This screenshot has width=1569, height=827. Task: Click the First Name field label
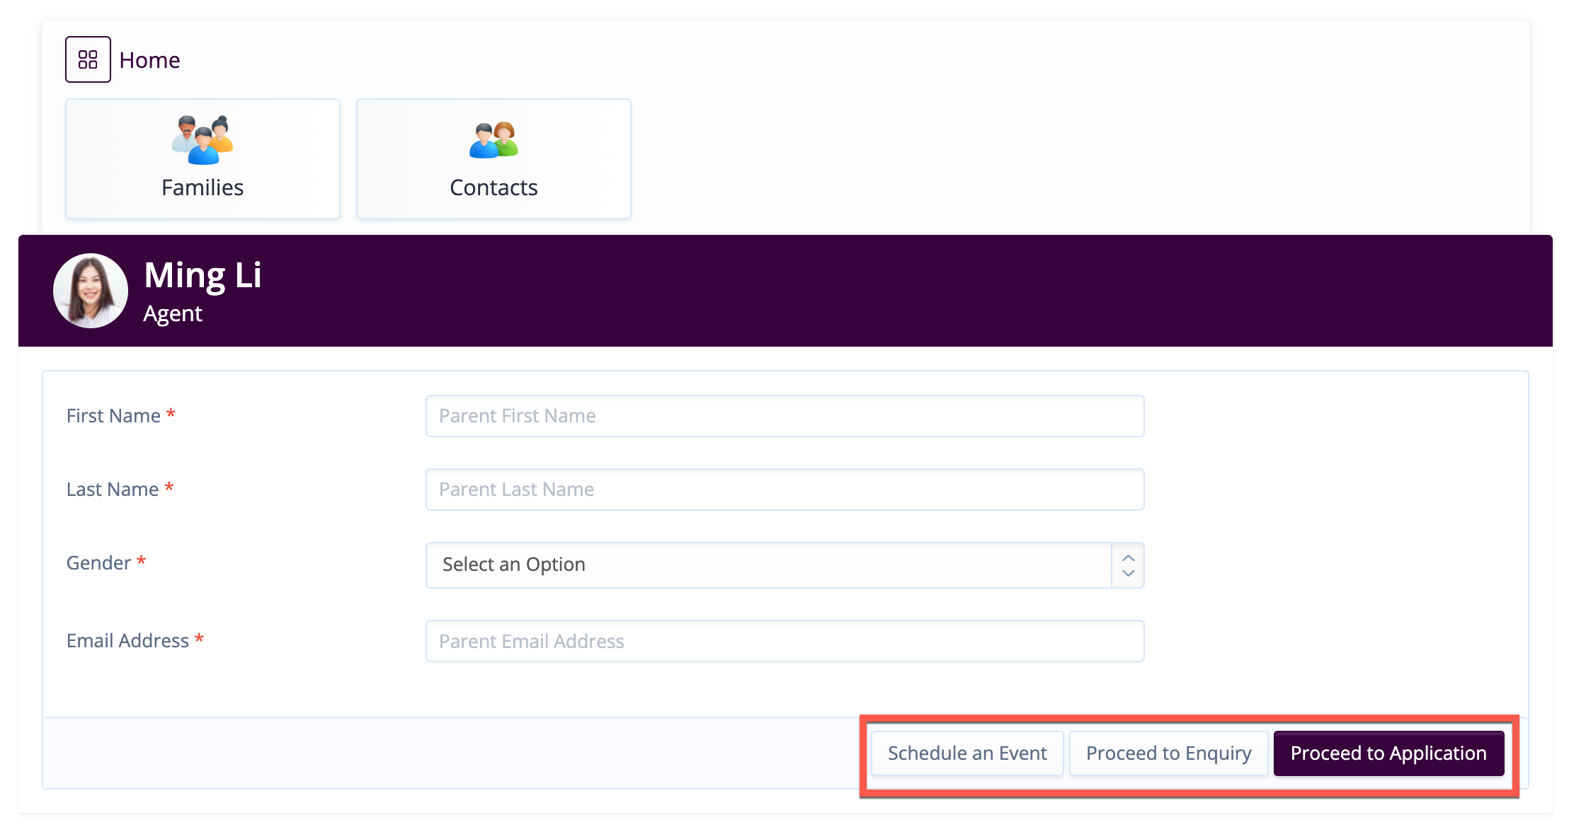click(x=113, y=416)
